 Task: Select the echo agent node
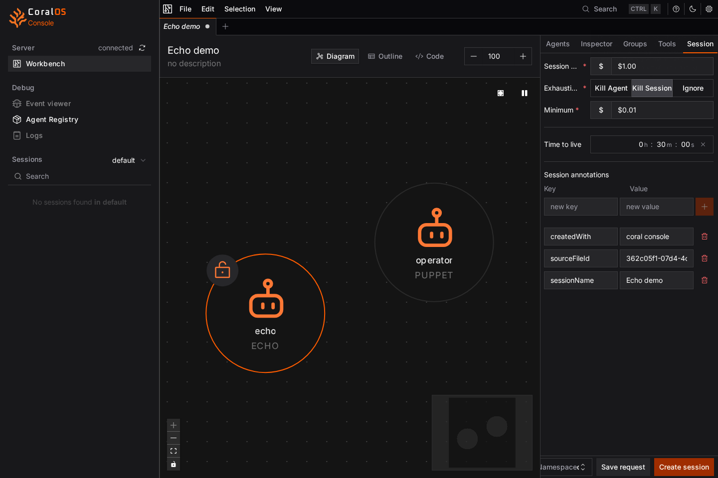(x=265, y=313)
